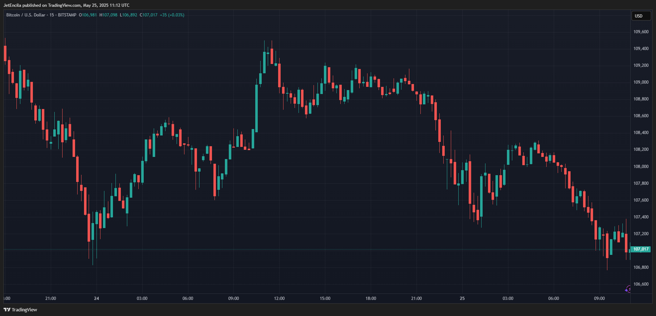
Task: Click the +35 (+0.03%) change value
Action: pyautogui.click(x=172, y=15)
